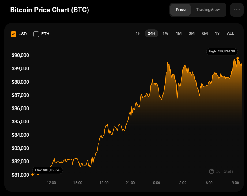Viewport: 247px width, 196px height.
Task: Set chart range to 3M
Action: (192, 33)
